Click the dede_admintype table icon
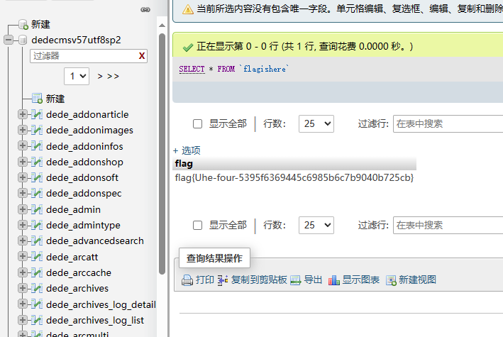 point(37,225)
